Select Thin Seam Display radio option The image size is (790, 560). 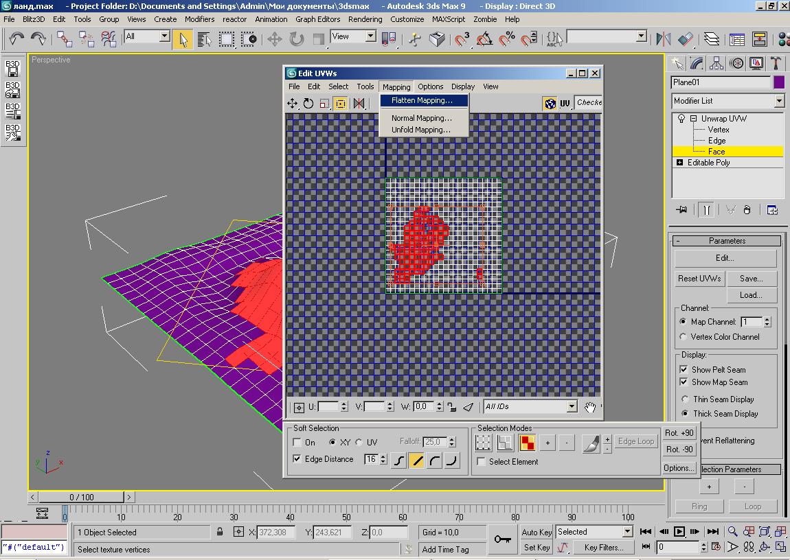[684, 399]
